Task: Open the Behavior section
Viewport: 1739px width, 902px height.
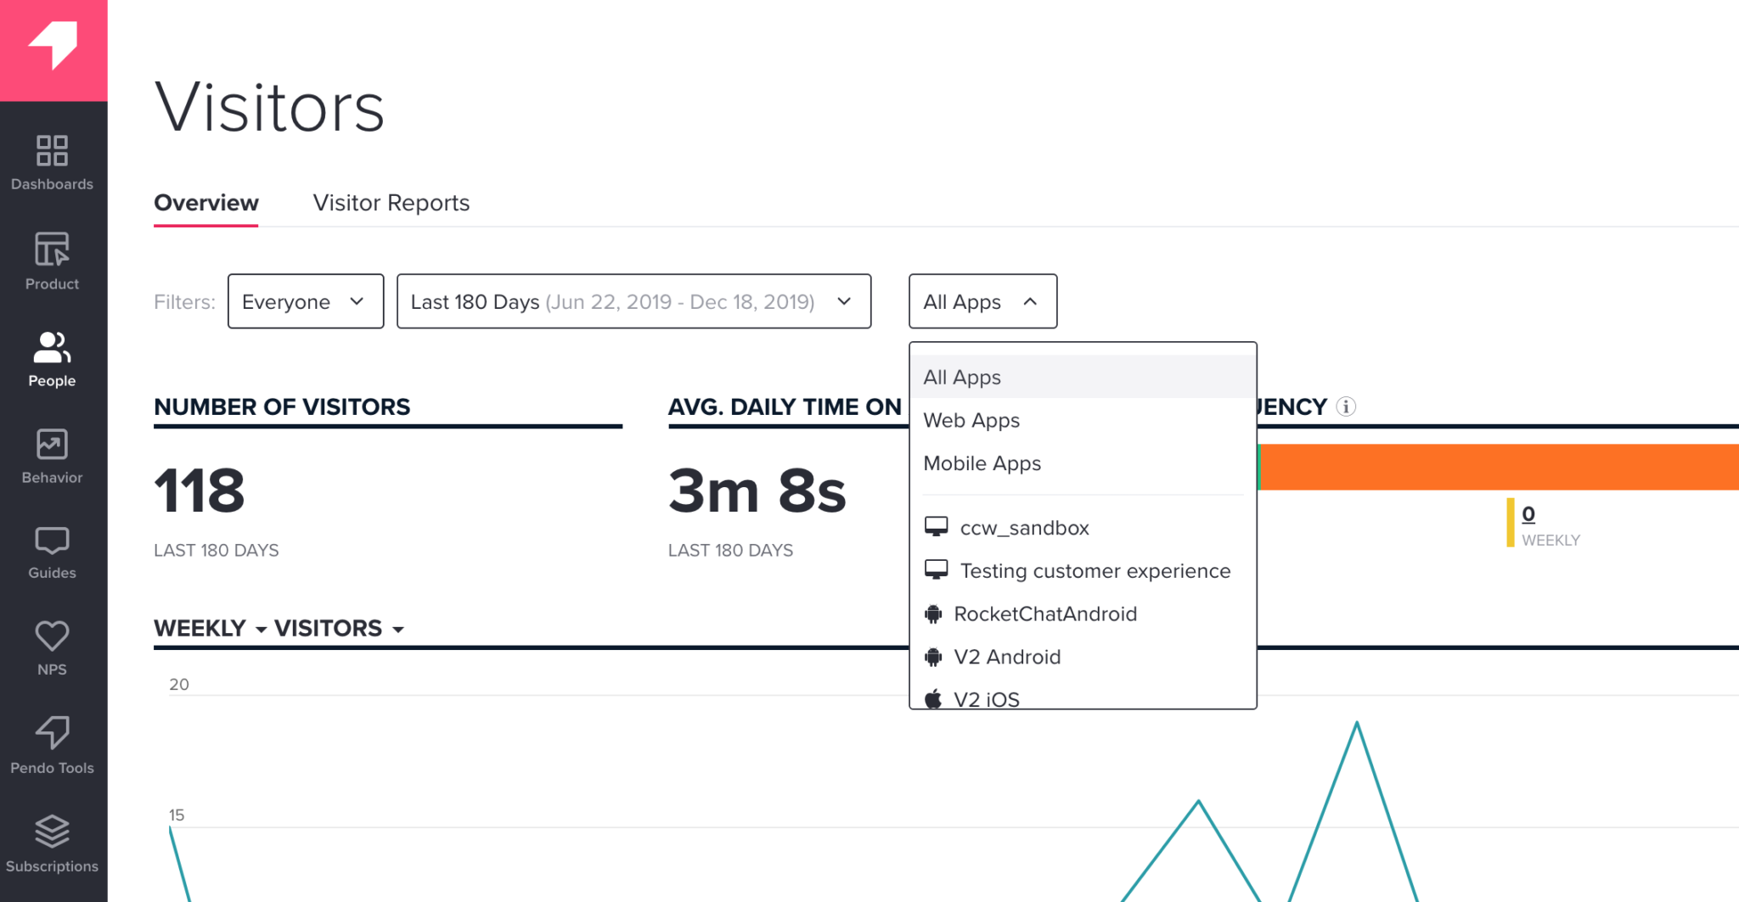Action: pos(52,456)
